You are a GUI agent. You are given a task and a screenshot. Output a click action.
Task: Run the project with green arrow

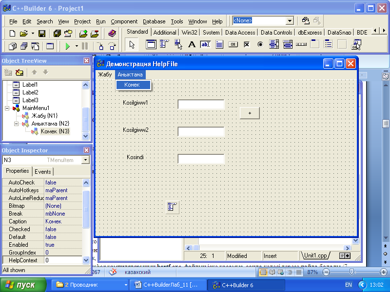[67, 46]
